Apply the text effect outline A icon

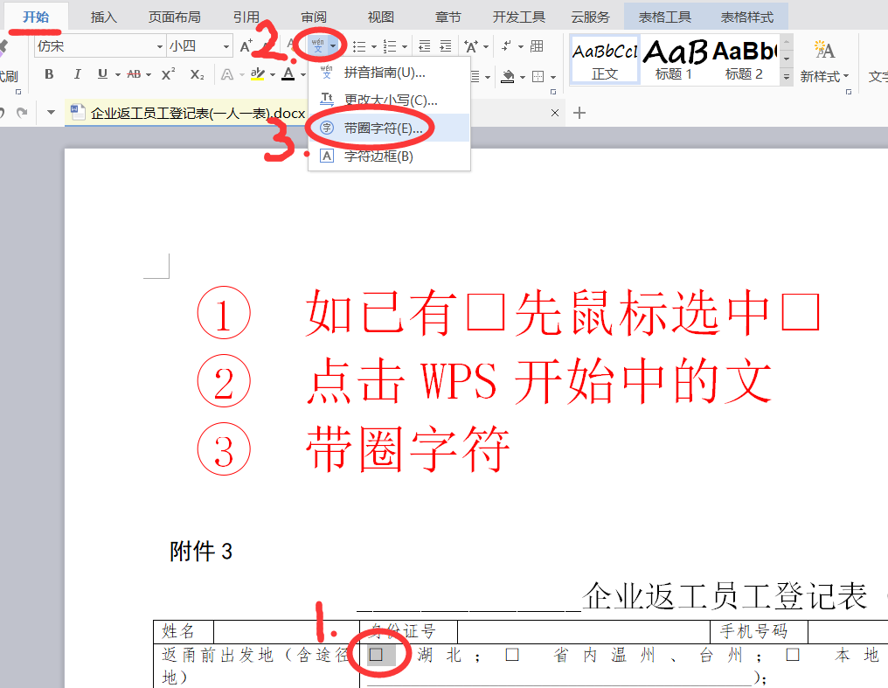[x=227, y=74]
